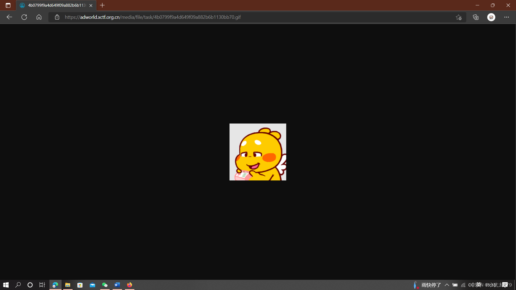Refresh the current page
The height and width of the screenshot is (290, 516).
click(24, 17)
